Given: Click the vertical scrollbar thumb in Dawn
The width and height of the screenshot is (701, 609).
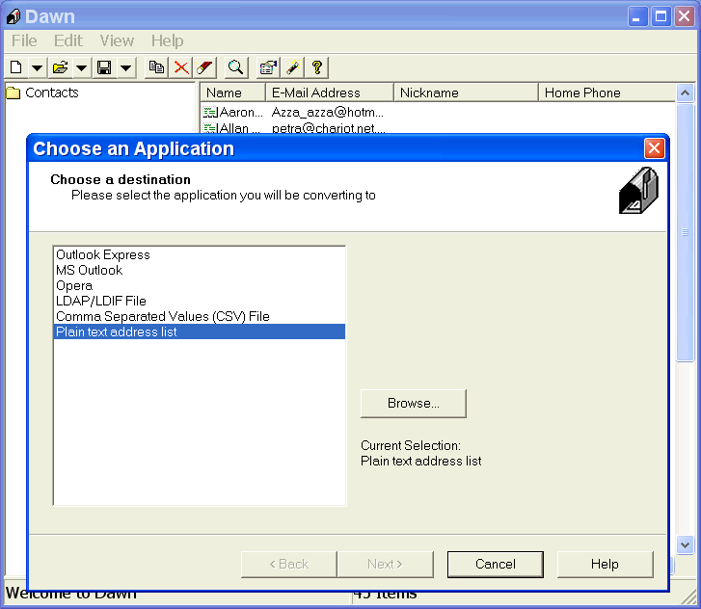Looking at the screenshot, I should tap(685, 232).
